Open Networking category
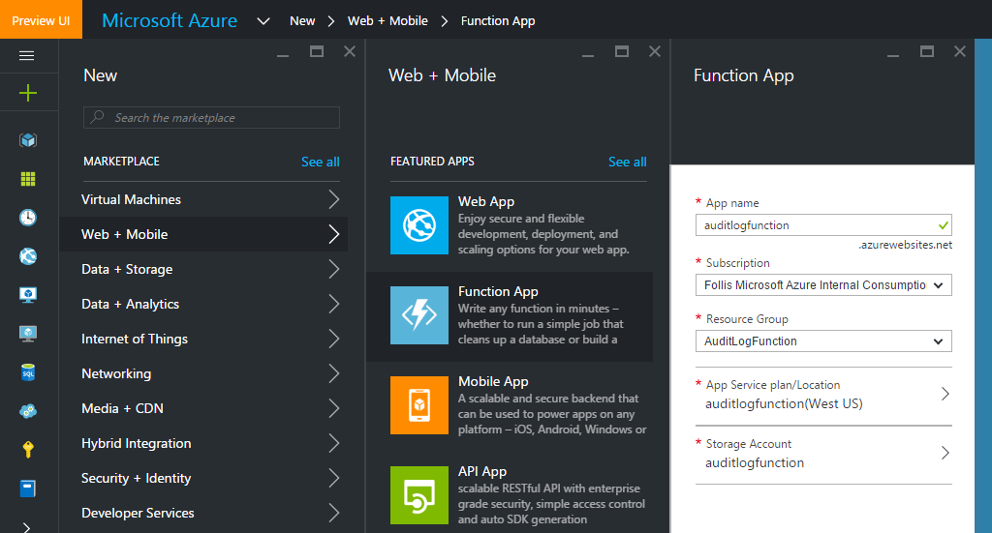Screen dimensions: 992x533 203,373
